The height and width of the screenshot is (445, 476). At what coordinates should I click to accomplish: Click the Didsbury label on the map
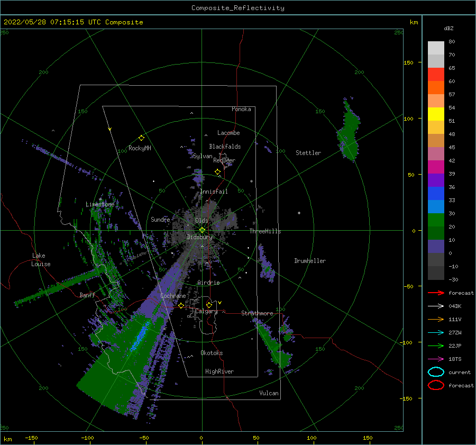199,237
